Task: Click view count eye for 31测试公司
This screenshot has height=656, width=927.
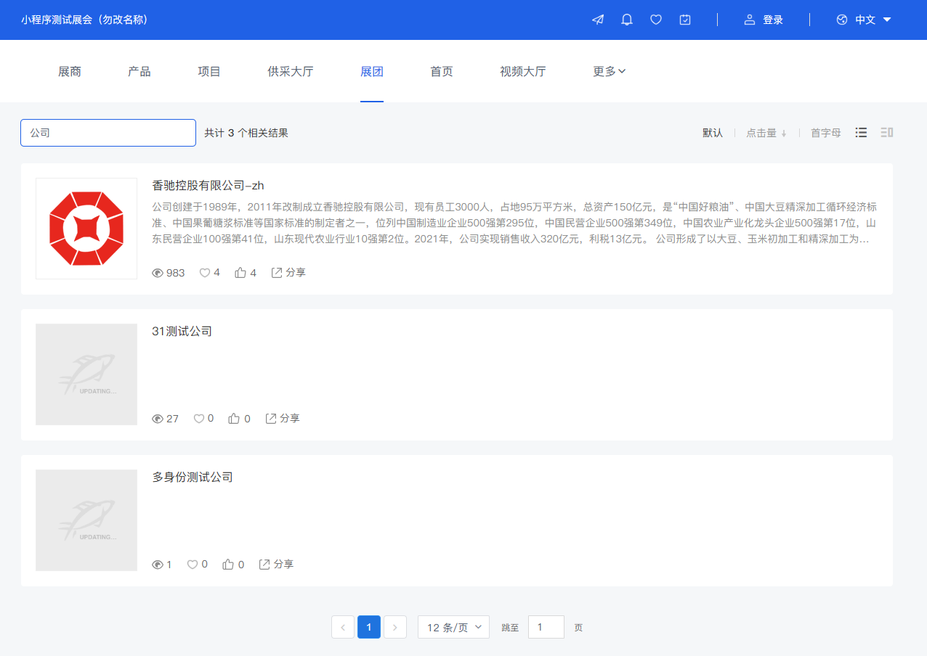Action: pos(158,419)
